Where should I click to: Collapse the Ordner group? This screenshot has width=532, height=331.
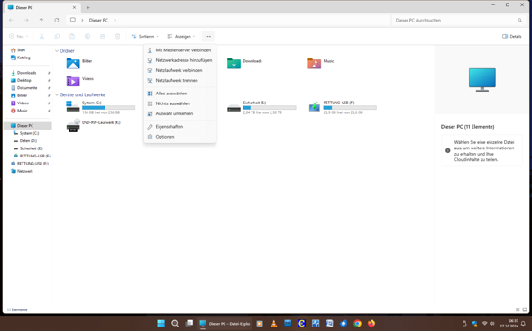coord(57,51)
